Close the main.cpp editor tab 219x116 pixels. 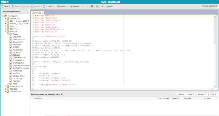coord(43,13)
